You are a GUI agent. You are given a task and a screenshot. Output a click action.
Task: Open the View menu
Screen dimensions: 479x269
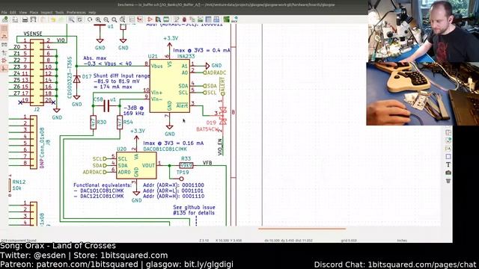23,13
